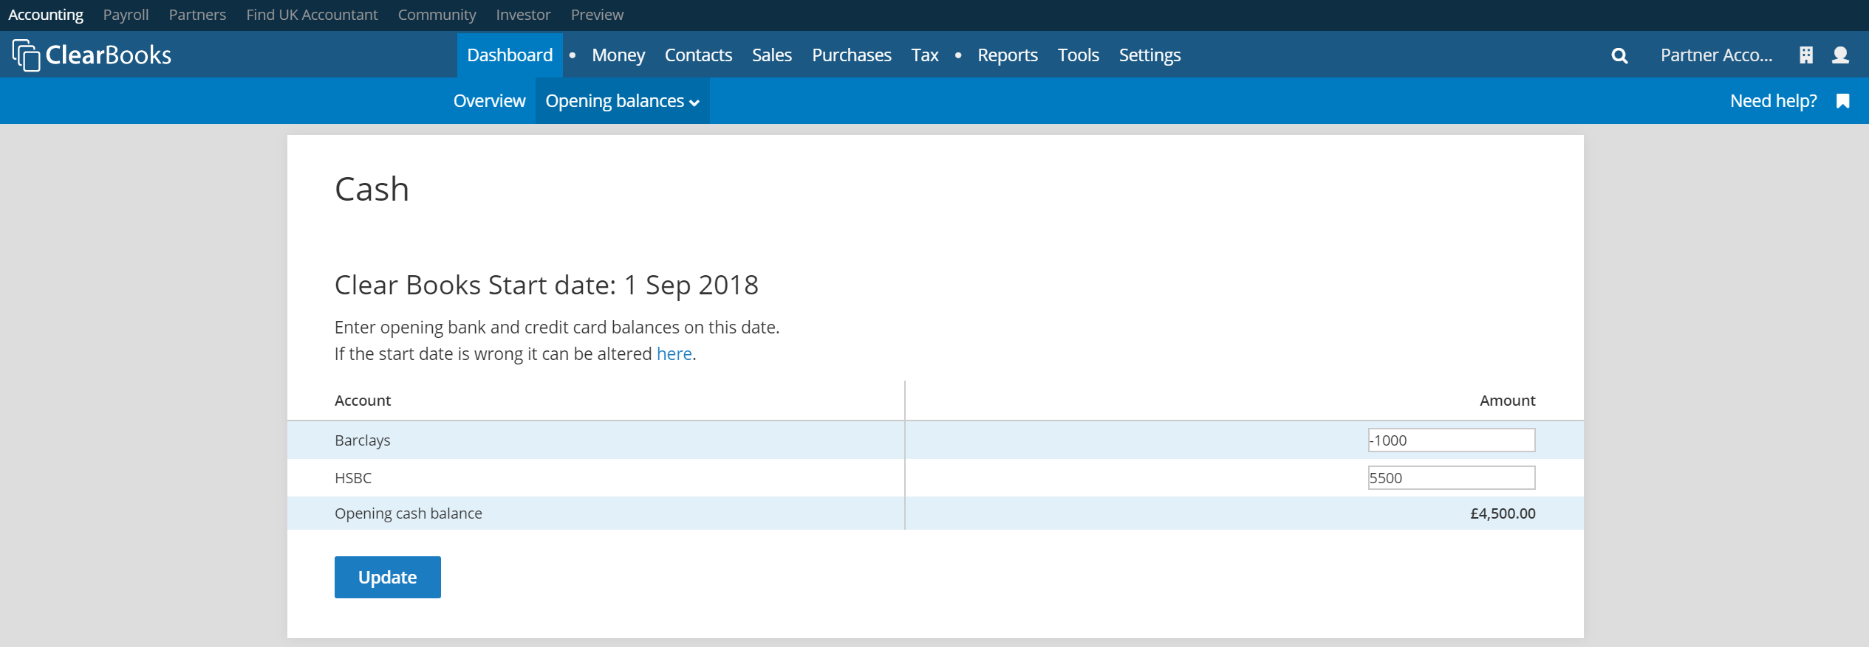The image size is (1869, 647).
Task: Open the Tools menu
Action: (1079, 55)
